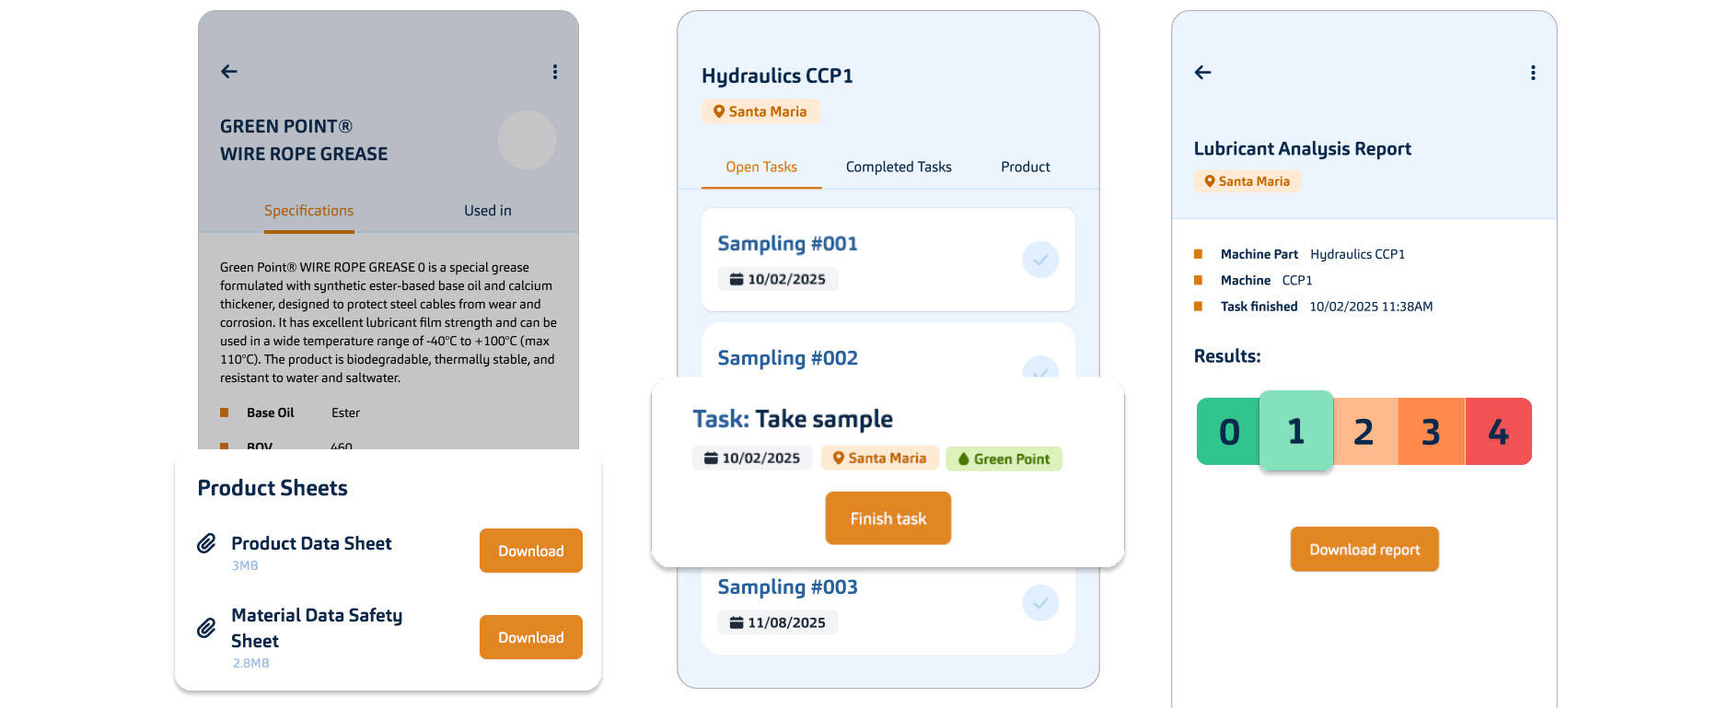Open kebab menu on Lubricant Analysis Report
Image resolution: width=1729 pixels, height=708 pixels.
(x=1533, y=73)
